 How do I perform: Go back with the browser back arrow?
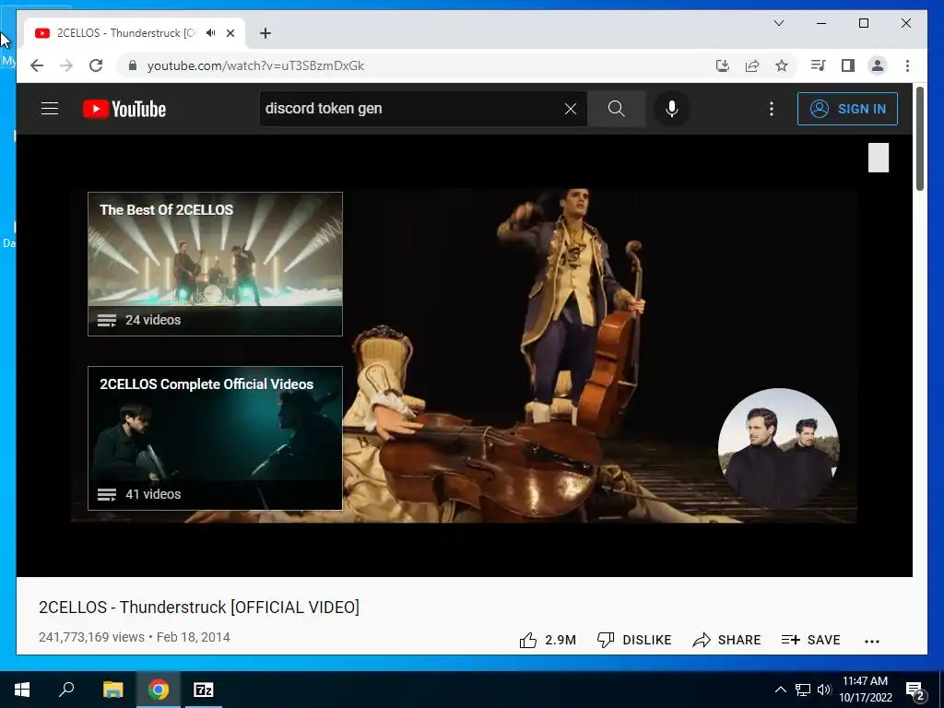[x=37, y=65]
